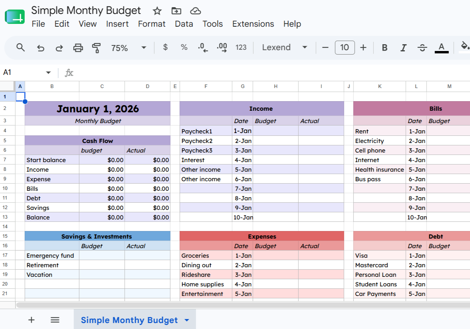Toggle strikethrough formatting

tap(422, 47)
